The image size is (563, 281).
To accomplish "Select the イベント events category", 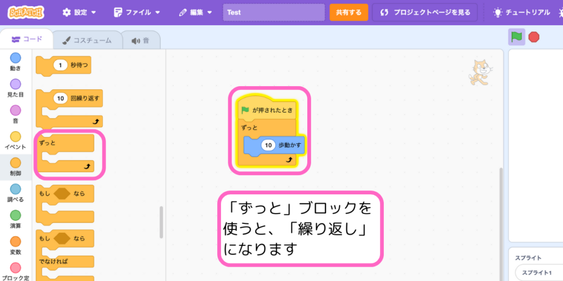I will coord(15,140).
